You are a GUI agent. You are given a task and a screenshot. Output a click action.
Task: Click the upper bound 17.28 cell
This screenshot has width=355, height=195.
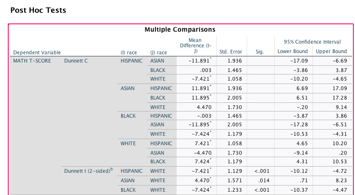tap(340, 98)
